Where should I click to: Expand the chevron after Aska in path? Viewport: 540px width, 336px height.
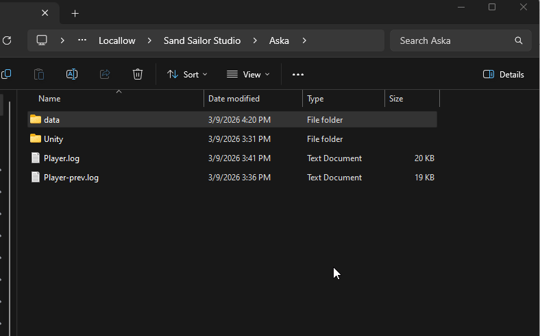pos(304,40)
